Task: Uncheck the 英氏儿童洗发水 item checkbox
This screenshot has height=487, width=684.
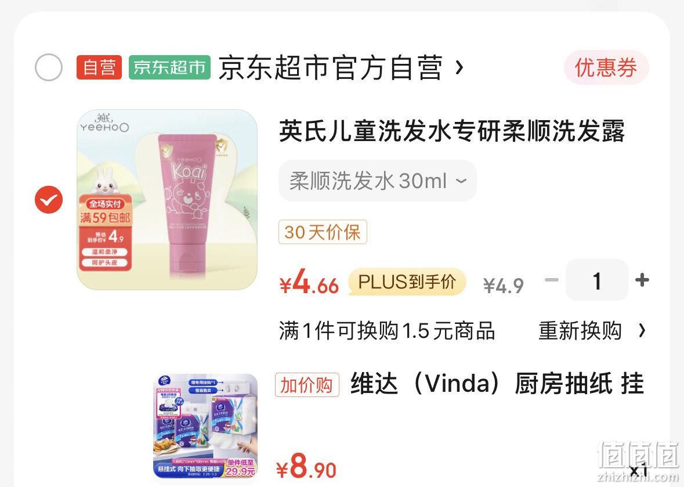Action: tap(48, 200)
